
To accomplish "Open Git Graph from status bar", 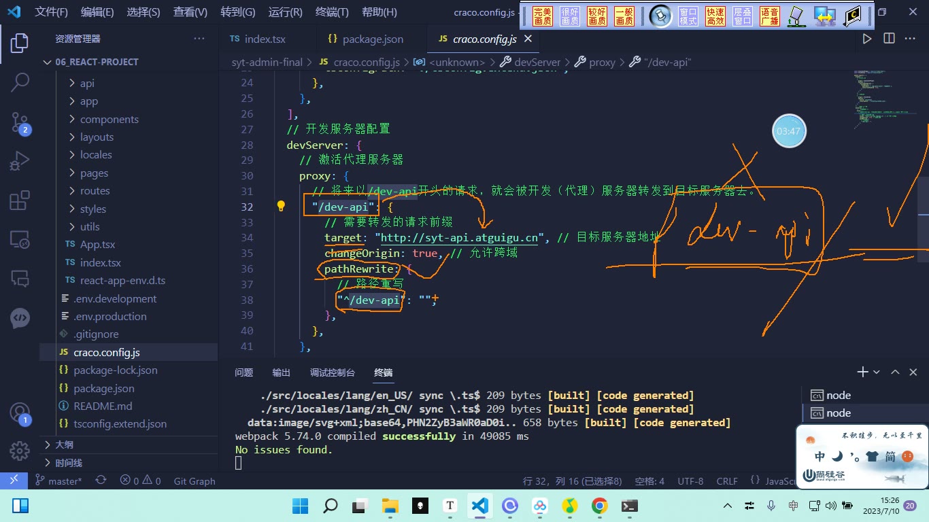I will point(195,481).
